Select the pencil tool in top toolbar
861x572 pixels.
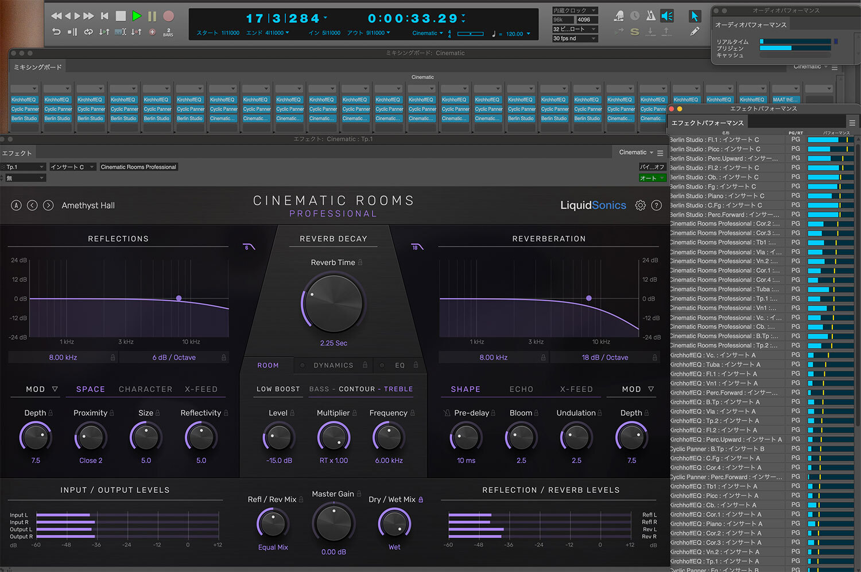click(695, 32)
